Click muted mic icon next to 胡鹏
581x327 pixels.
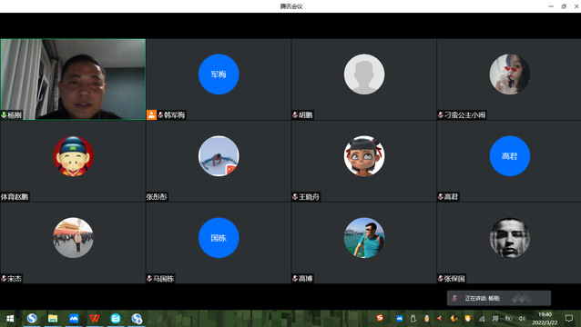click(295, 115)
